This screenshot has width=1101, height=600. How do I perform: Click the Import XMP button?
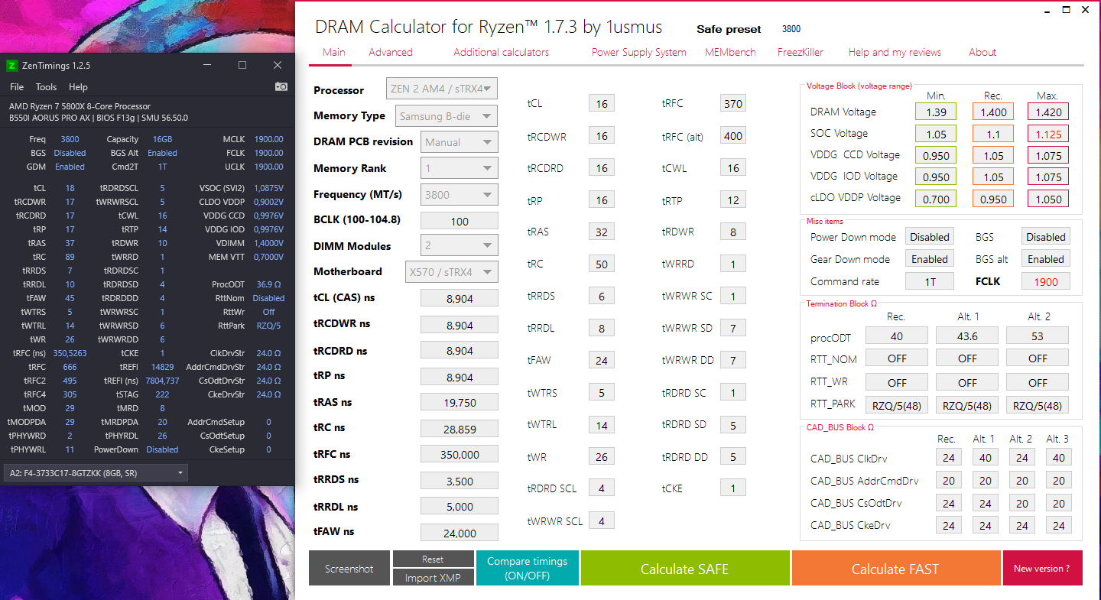point(433,578)
